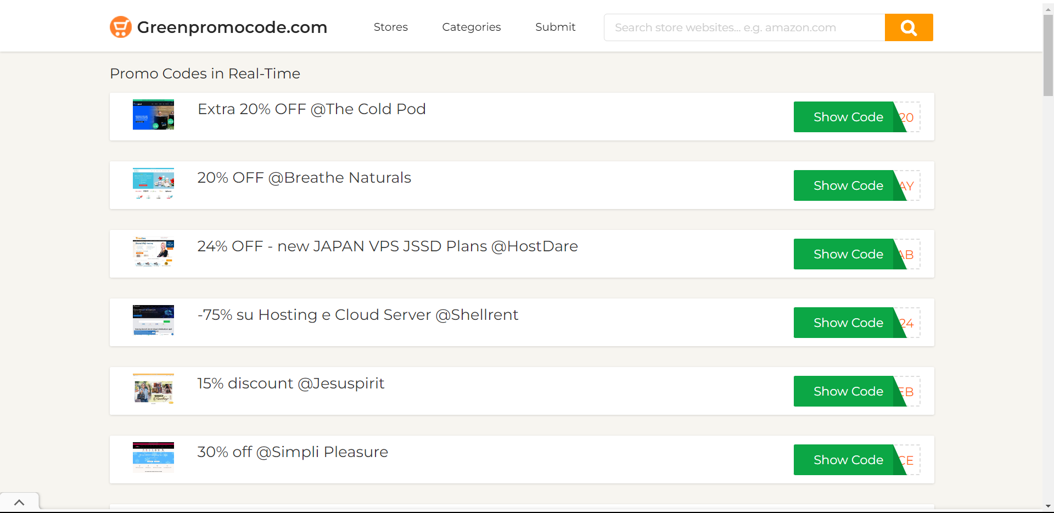Screen dimensions: 1054x513
Task: Open The Cold Pod store thumbnail
Action: [153, 115]
